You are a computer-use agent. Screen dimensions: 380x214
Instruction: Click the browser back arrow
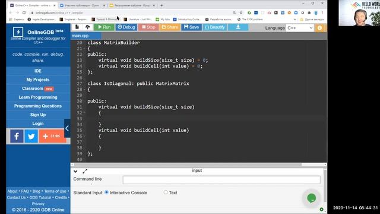[11, 12]
